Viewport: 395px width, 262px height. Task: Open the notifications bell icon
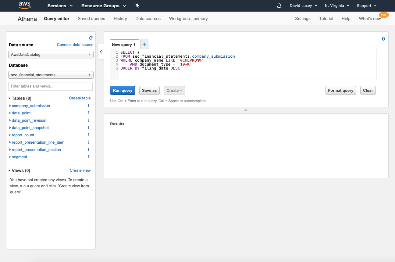(279, 6)
